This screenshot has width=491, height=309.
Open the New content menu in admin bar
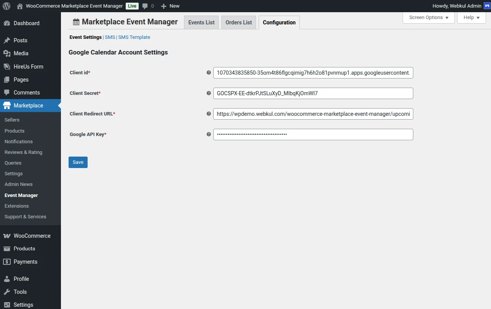click(x=170, y=6)
